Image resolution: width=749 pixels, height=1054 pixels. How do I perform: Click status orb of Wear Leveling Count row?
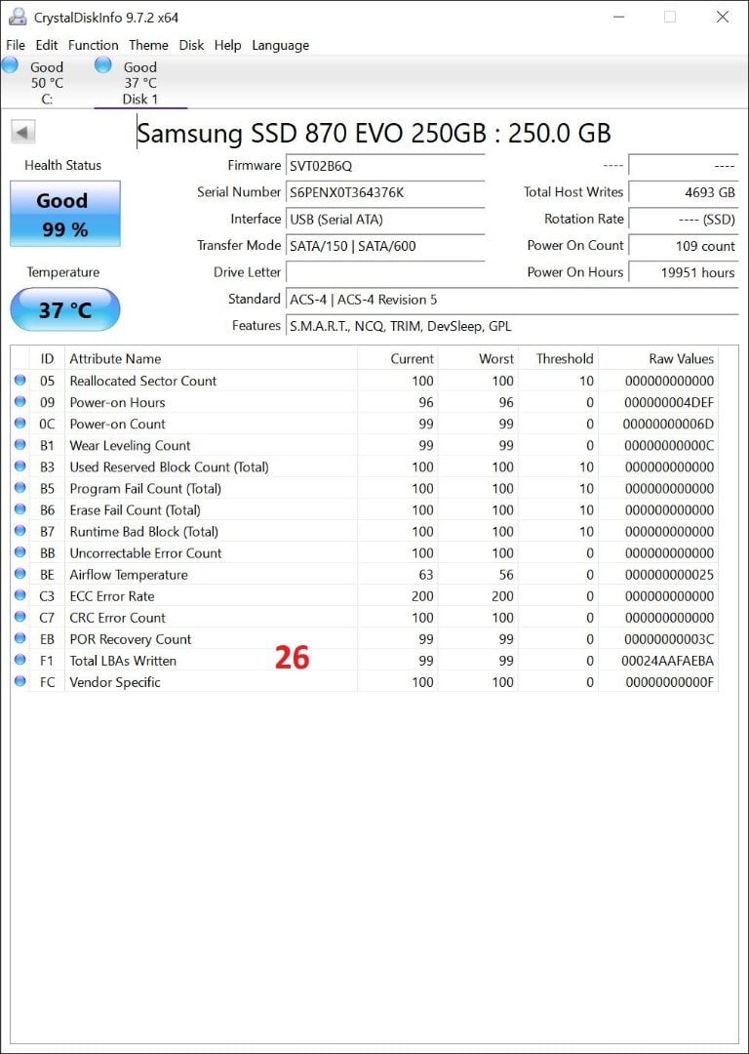(20, 444)
